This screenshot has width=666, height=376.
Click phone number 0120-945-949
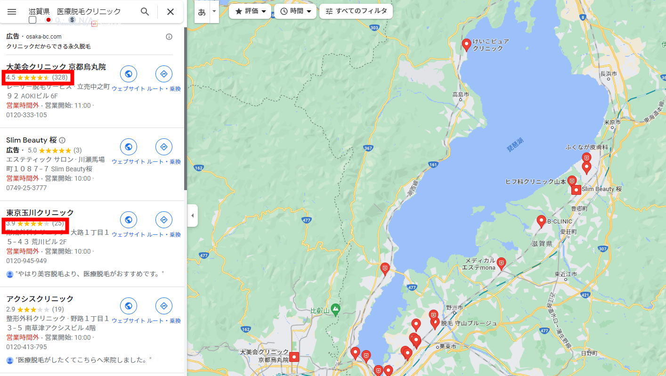click(x=26, y=261)
